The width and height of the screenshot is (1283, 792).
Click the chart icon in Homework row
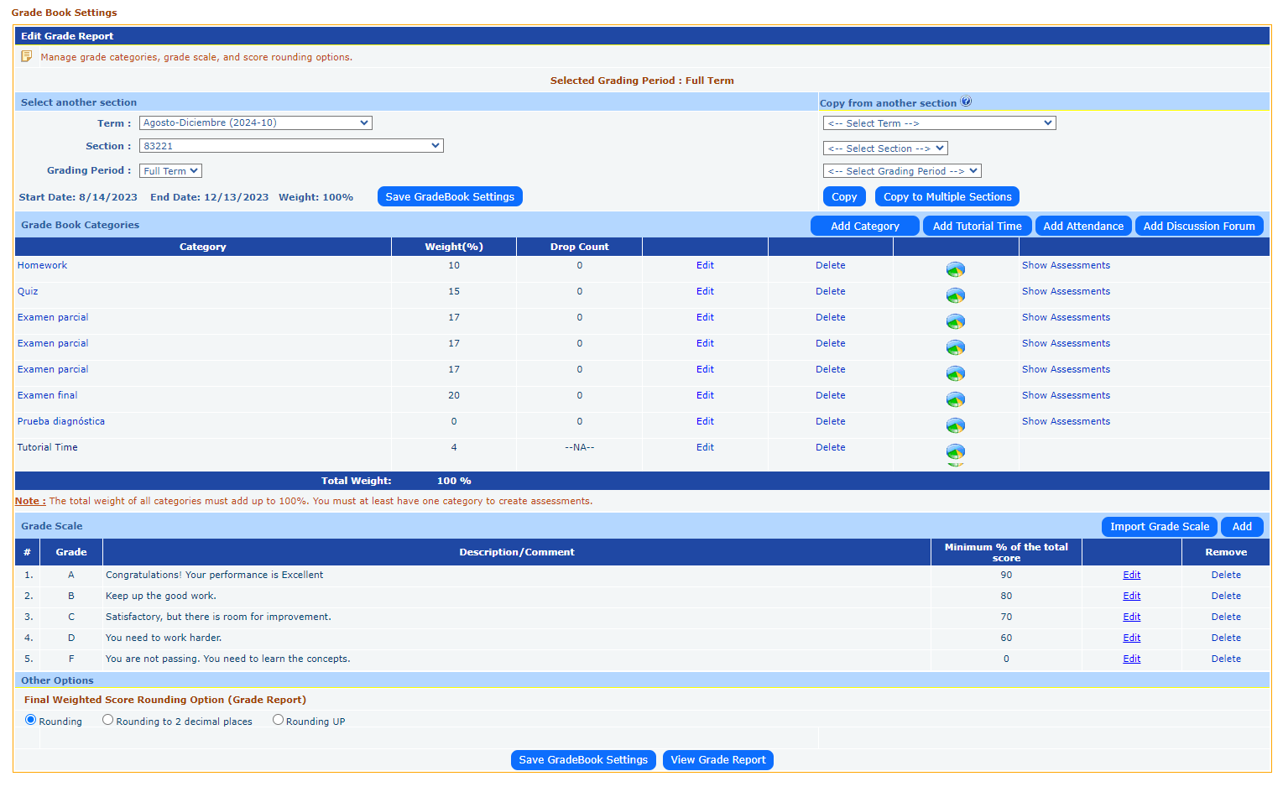pos(955,269)
